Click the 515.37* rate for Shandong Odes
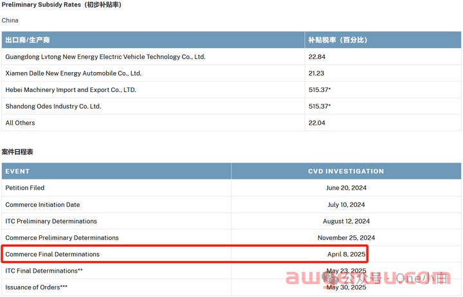Viewport: 463px width, 297px height. (320, 106)
